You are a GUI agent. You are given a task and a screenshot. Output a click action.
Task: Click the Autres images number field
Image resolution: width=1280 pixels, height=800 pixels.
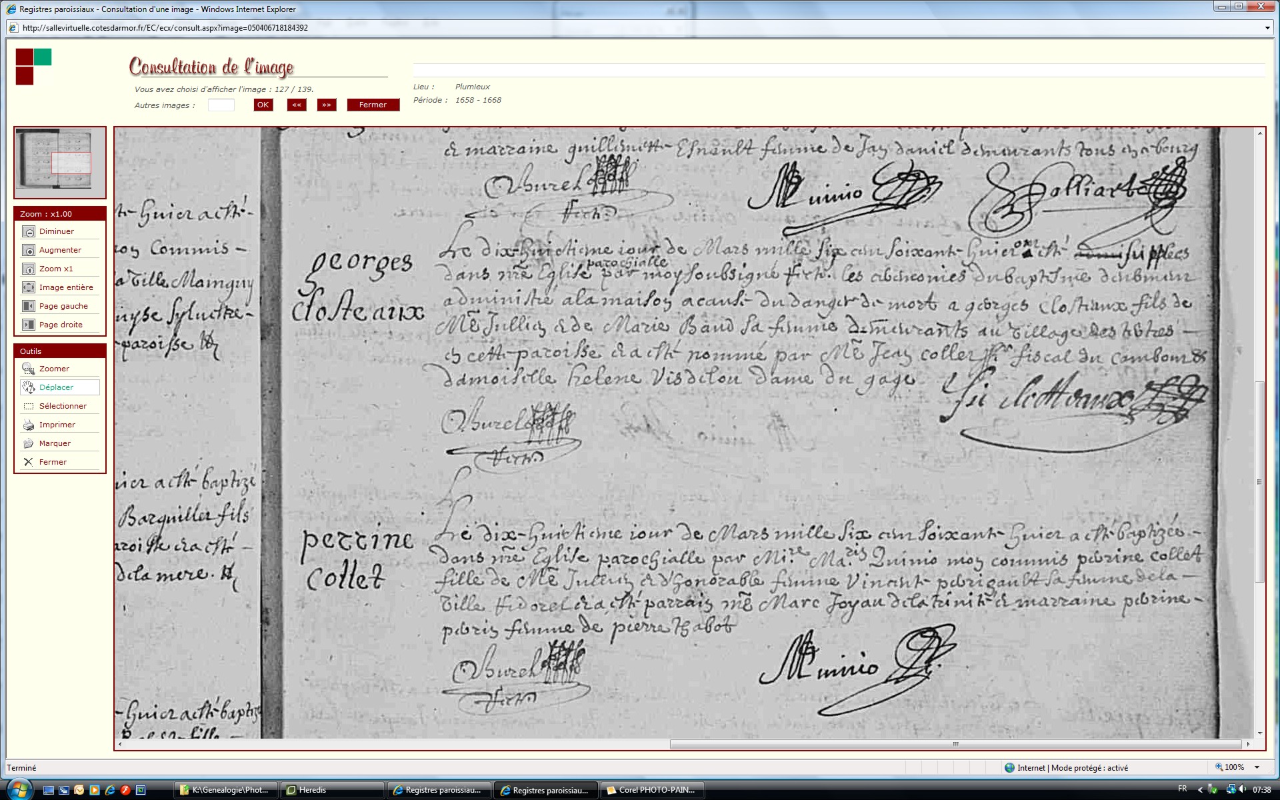click(x=221, y=105)
